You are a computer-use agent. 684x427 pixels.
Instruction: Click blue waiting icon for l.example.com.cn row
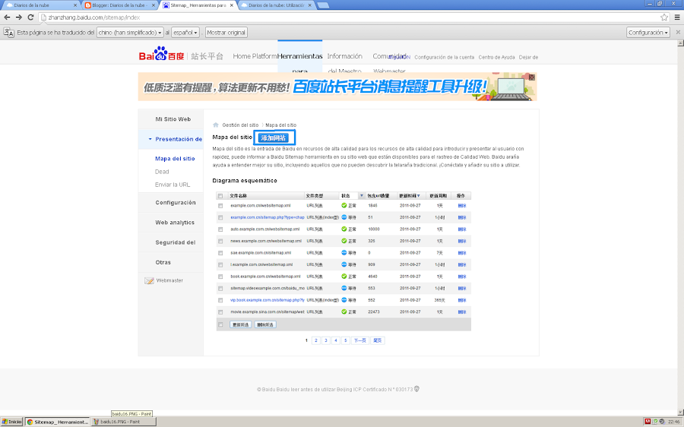pyautogui.click(x=344, y=264)
